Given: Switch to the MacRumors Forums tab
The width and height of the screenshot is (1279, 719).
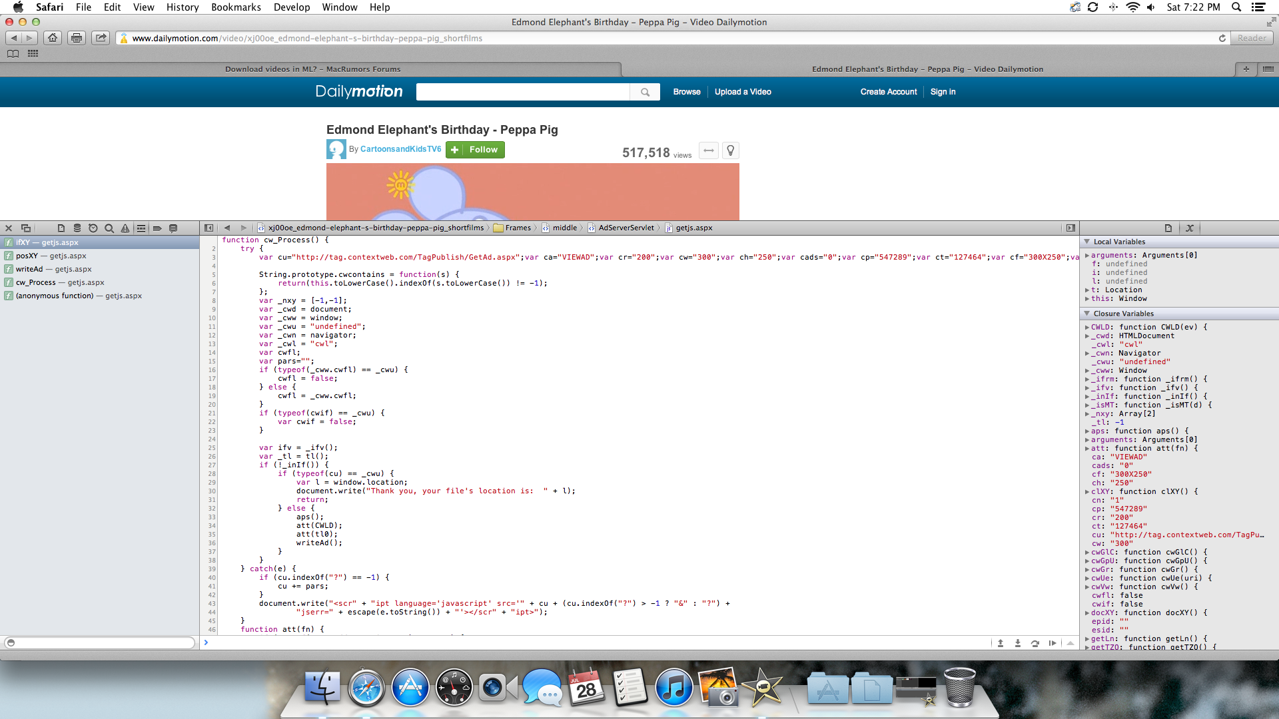Looking at the screenshot, I should pos(312,69).
